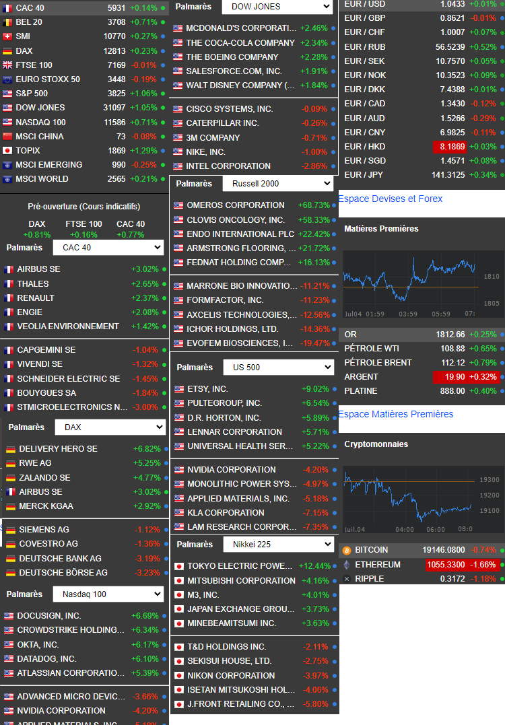Viewport: 505px width, 725px height.
Task: Click the flag beside DOCUSIGN, INC.
Action: point(9,616)
